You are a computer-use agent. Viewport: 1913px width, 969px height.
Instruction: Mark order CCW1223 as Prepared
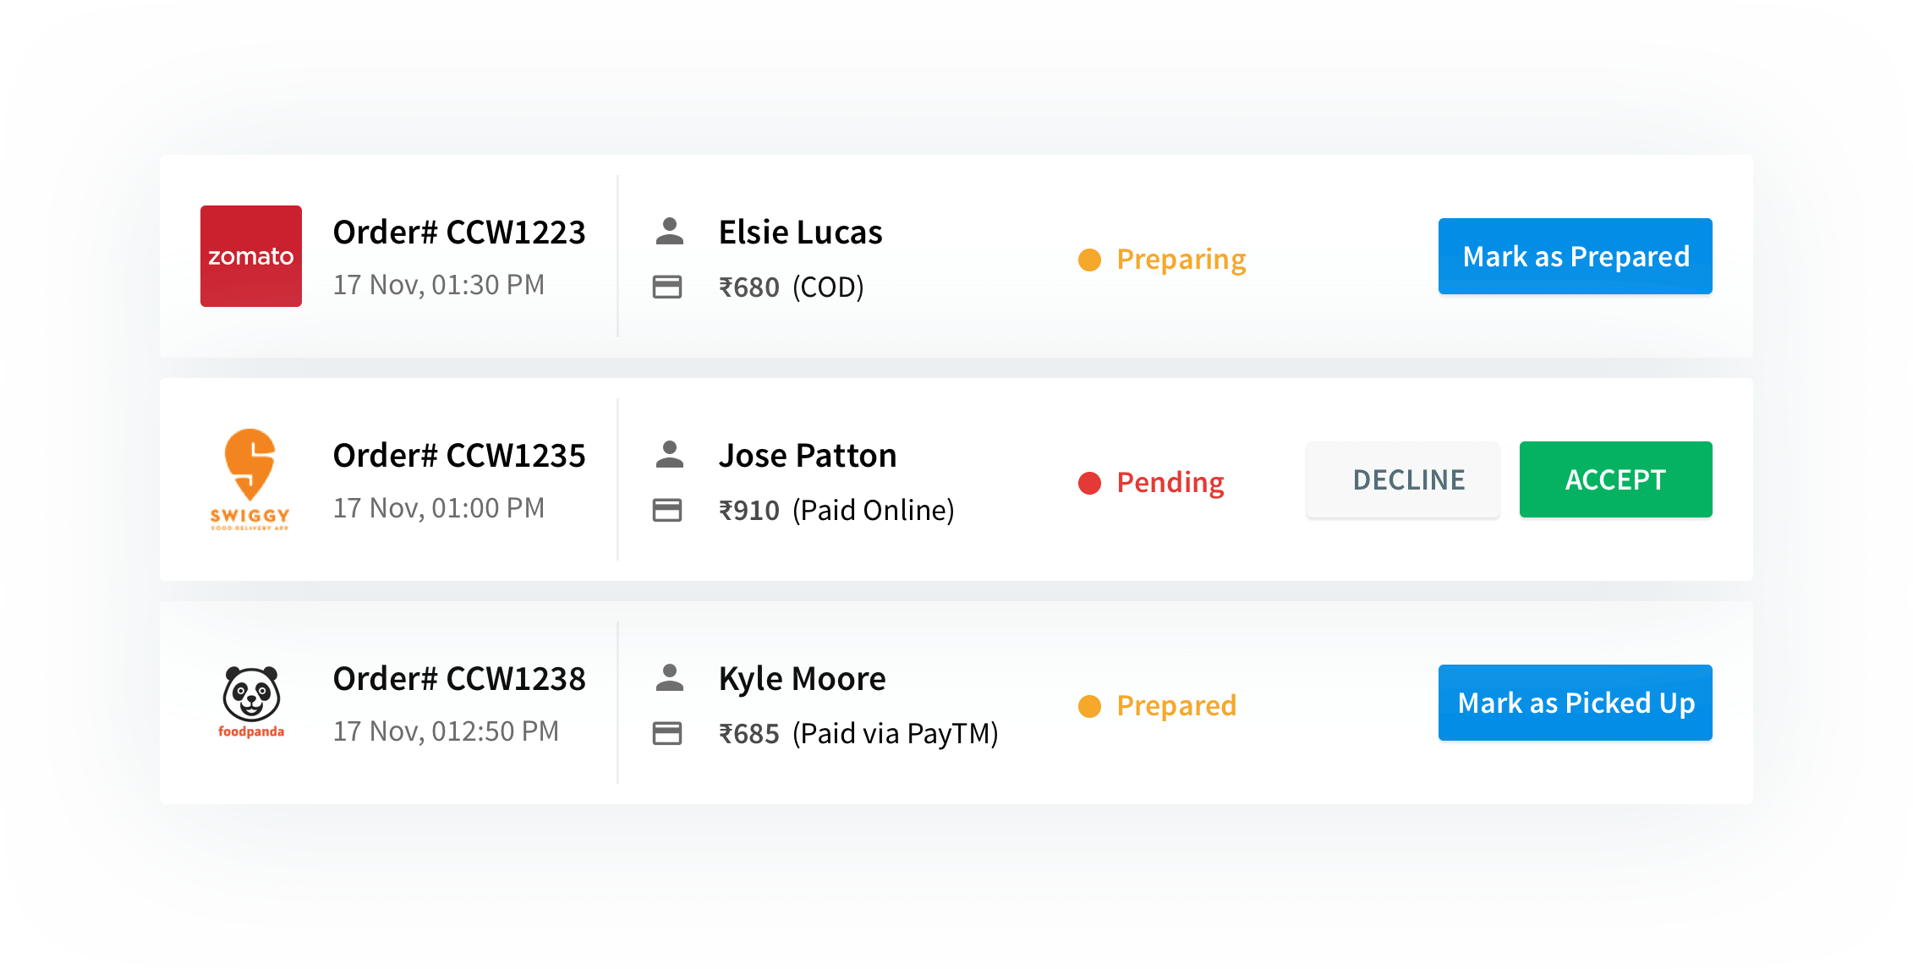1575,256
